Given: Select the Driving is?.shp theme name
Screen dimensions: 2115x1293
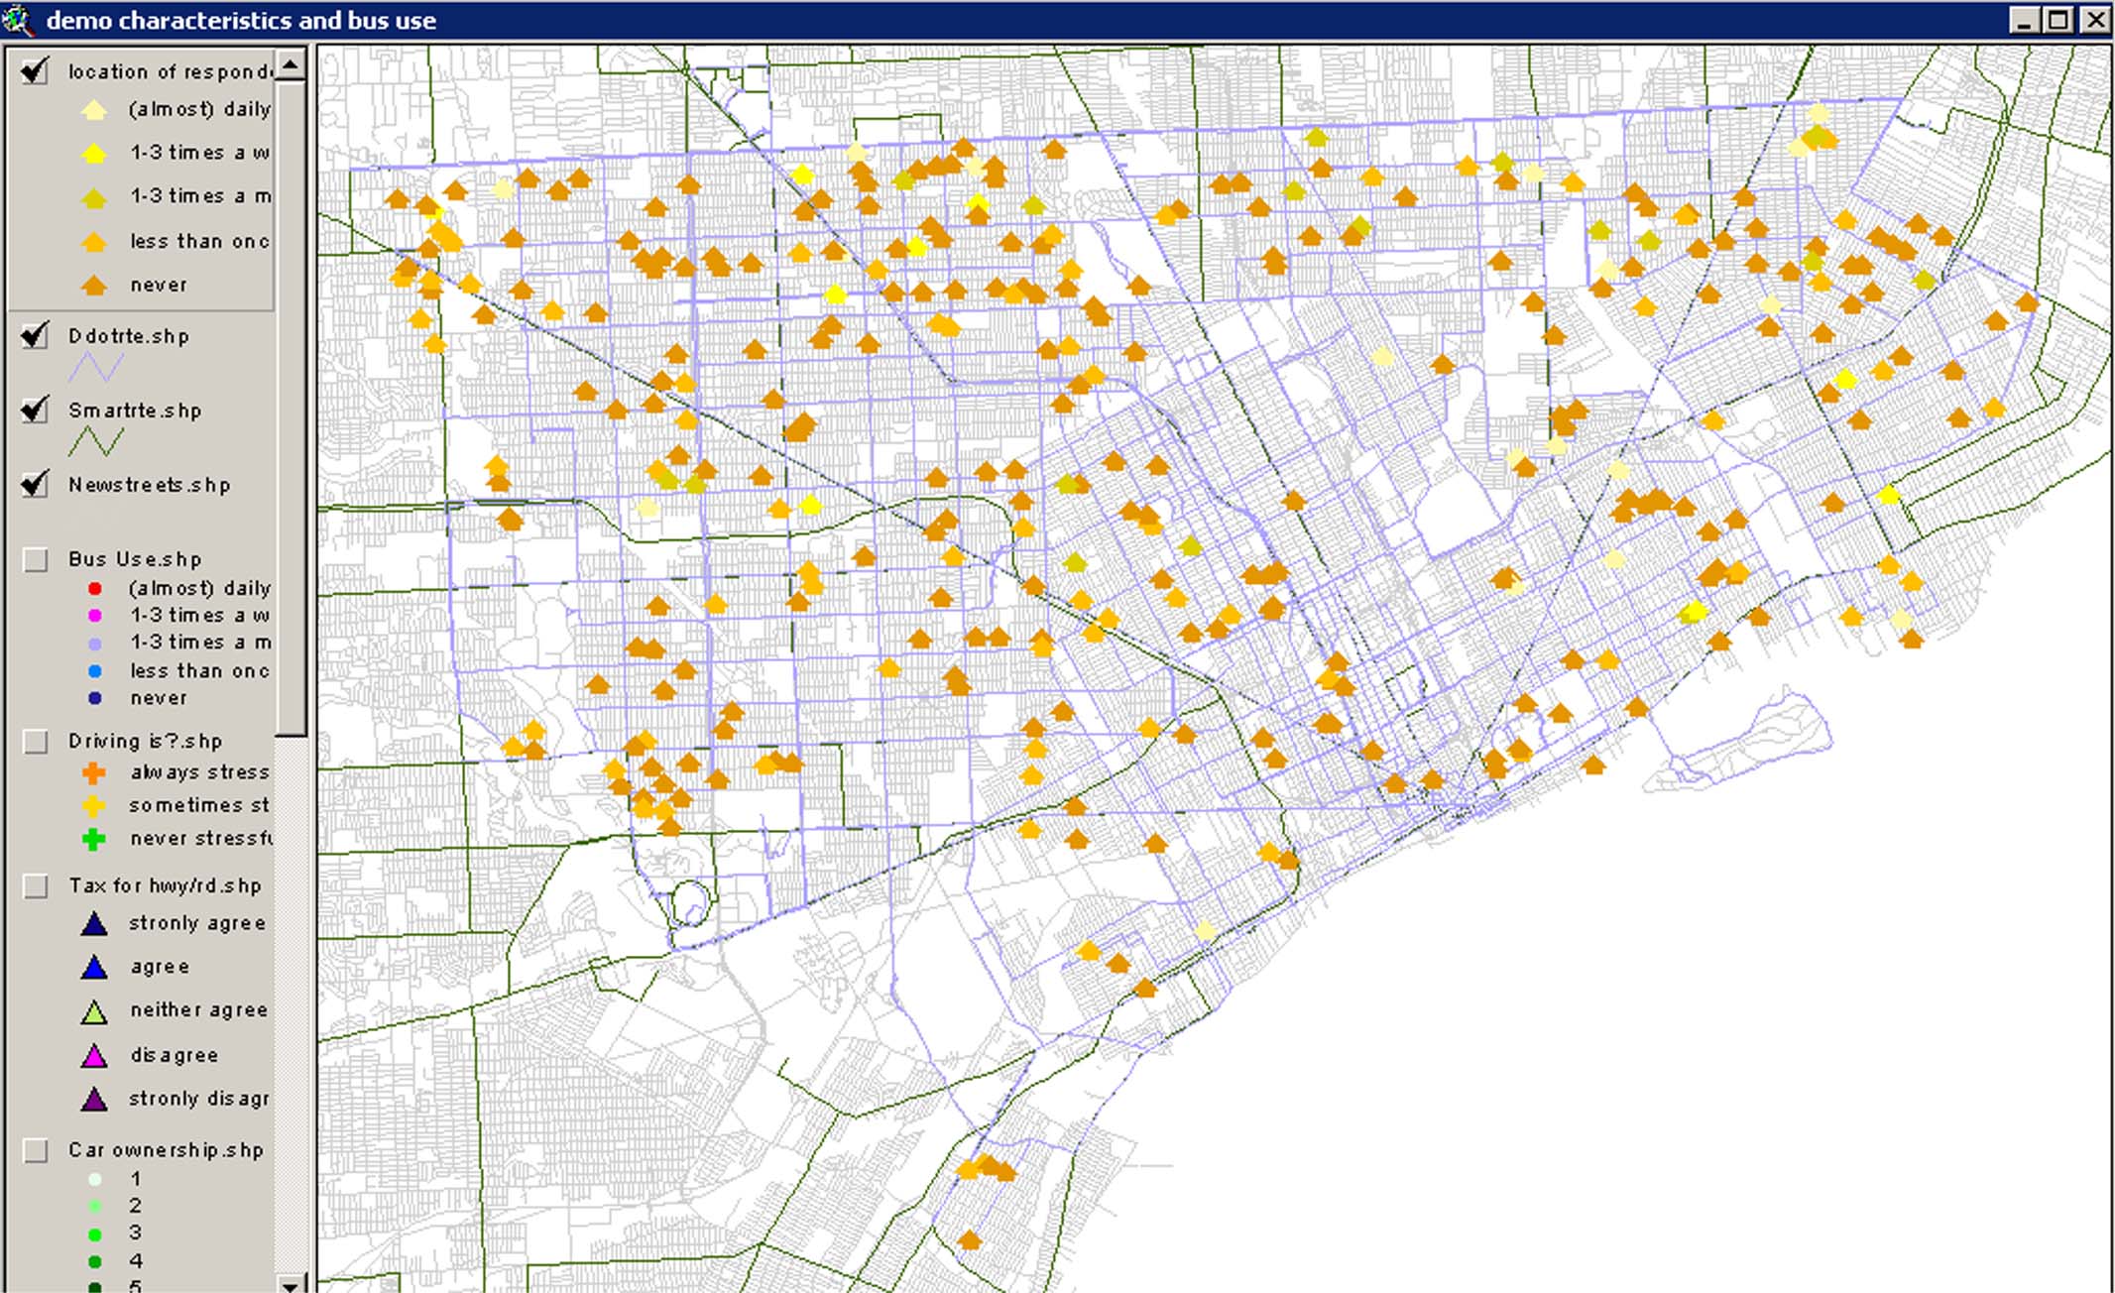Looking at the screenshot, I should (145, 742).
